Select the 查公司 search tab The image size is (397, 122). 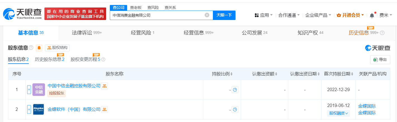118,8
